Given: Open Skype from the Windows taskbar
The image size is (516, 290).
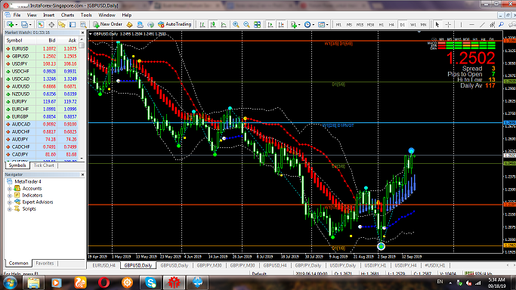Looking at the screenshot, I should pyautogui.click(x=150, y=282).
